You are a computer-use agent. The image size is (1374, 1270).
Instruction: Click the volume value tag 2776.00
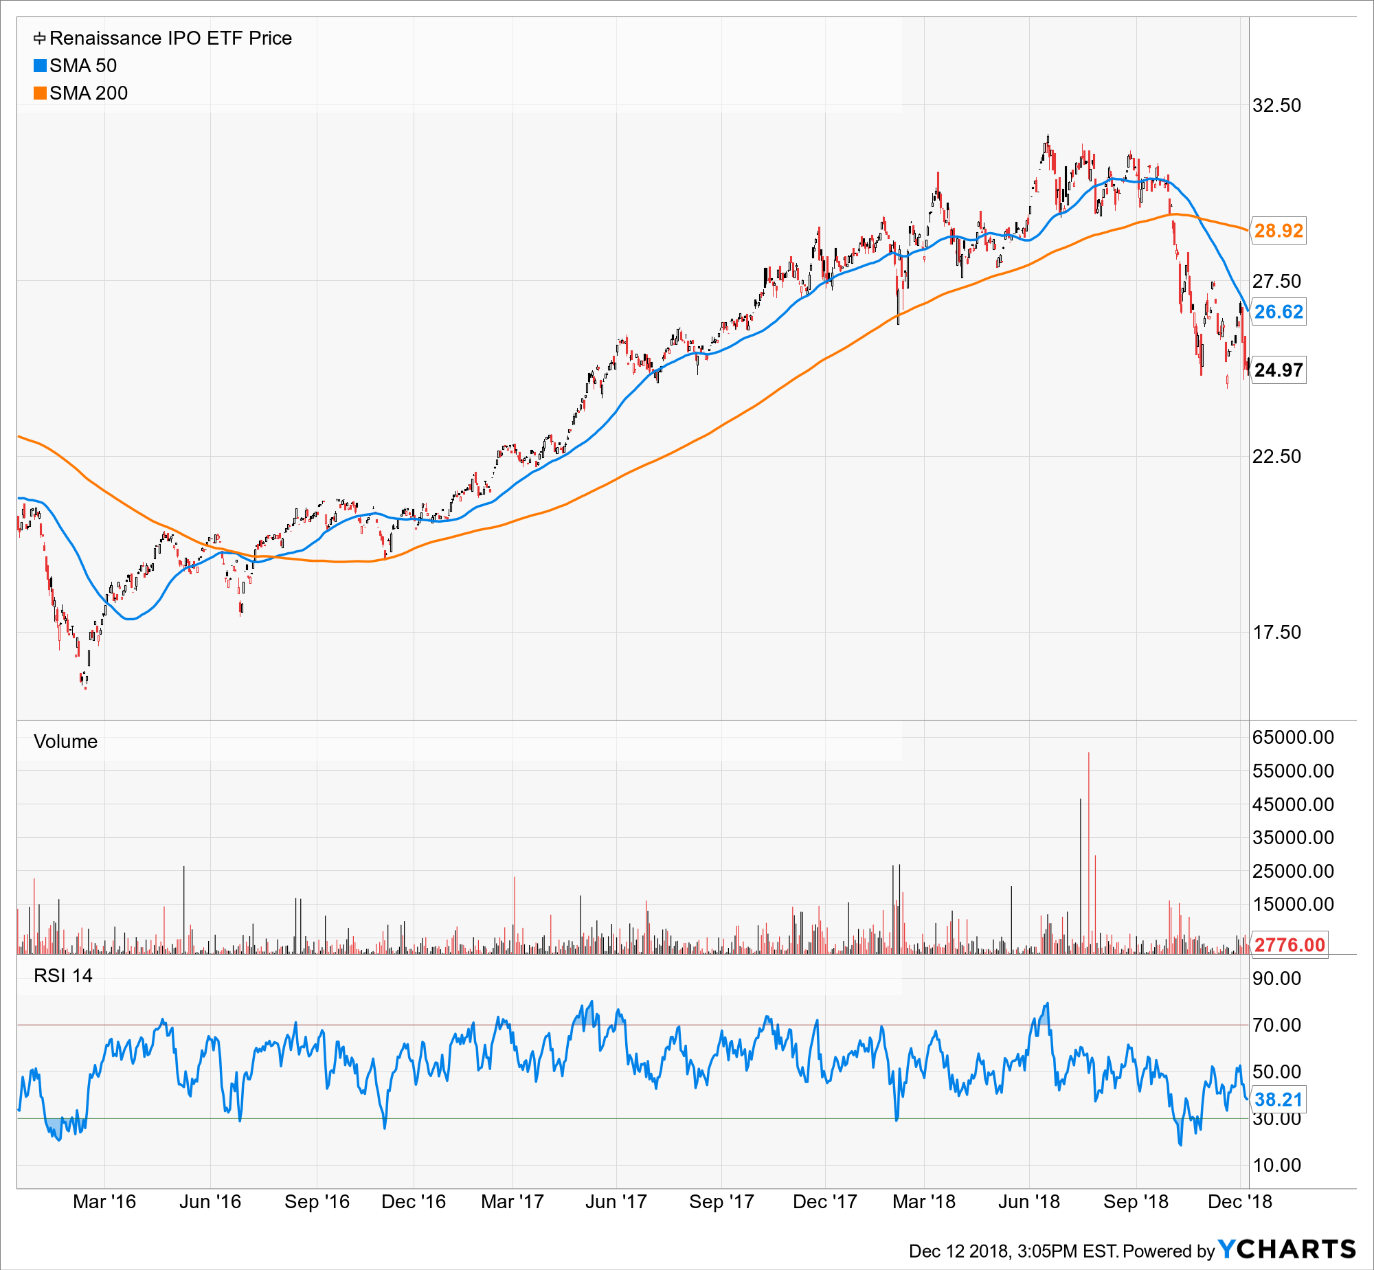click(x=1289, y=945)
